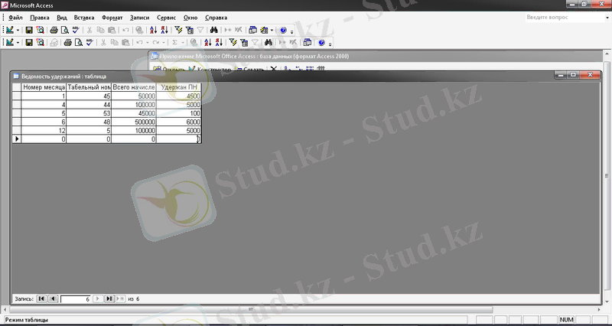The image size is (612, 326).
Task: Click the New Object icon
Action: pos(264,30)
